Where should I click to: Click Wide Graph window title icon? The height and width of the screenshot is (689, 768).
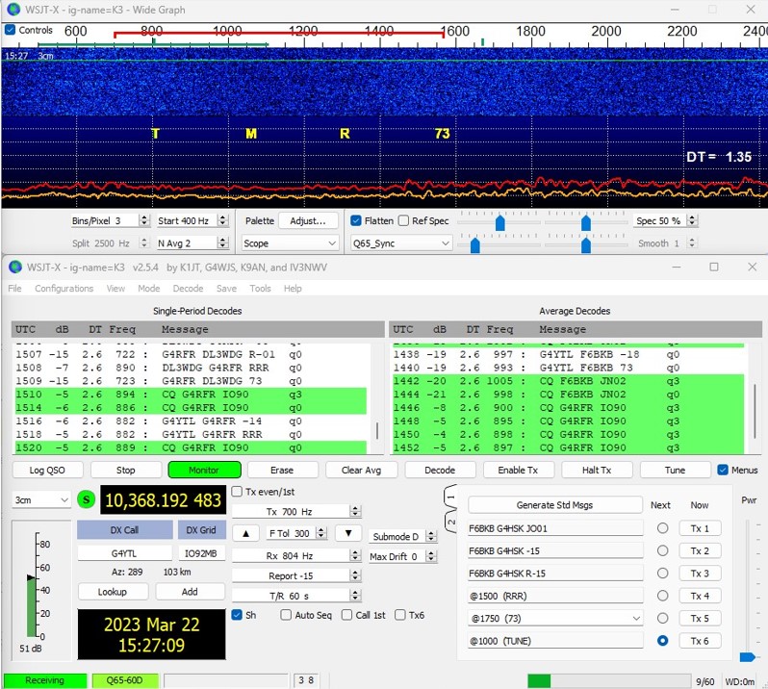(12, 10)
